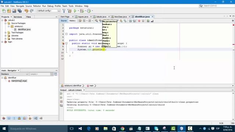Run the project with the green play icon
Screen dimensions: 235x132
[75, 11]
